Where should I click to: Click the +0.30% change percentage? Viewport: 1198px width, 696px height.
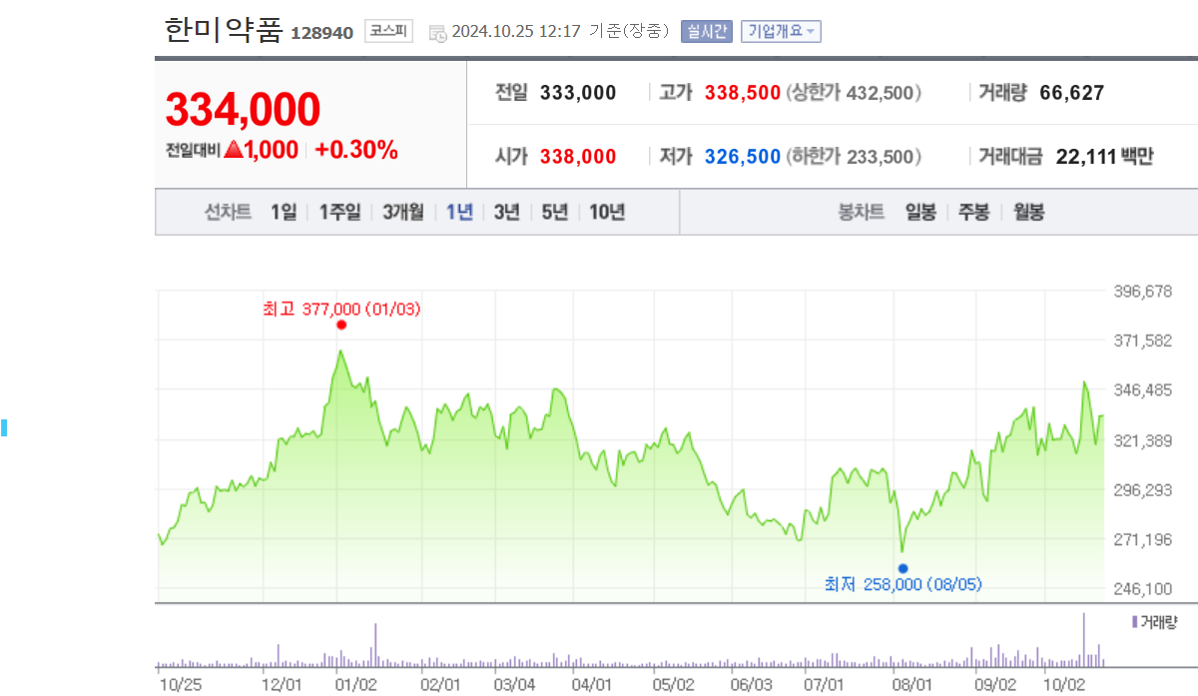click(356, 150)
